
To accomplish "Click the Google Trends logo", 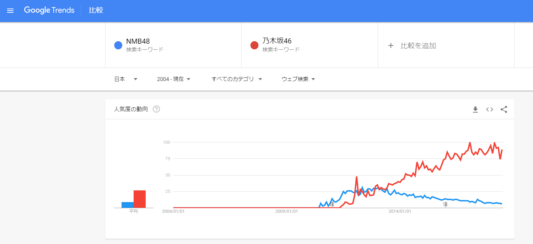I will pos(49,10).
